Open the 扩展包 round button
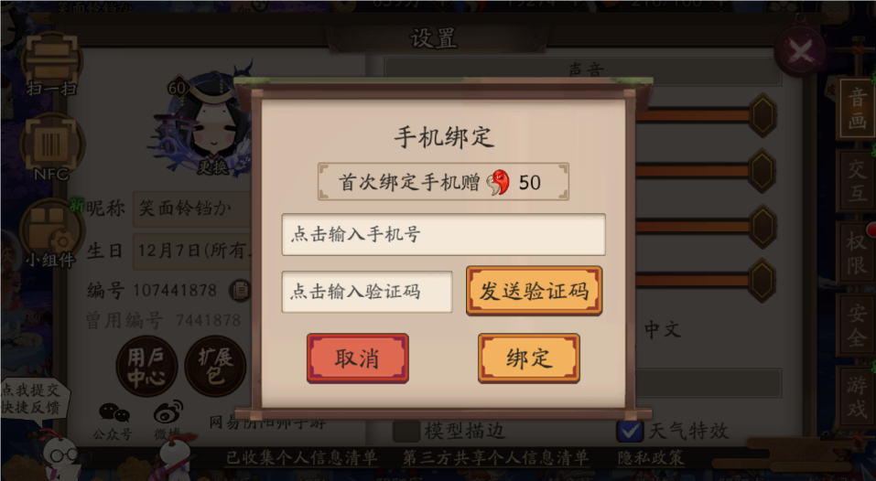 coord(216,367)
